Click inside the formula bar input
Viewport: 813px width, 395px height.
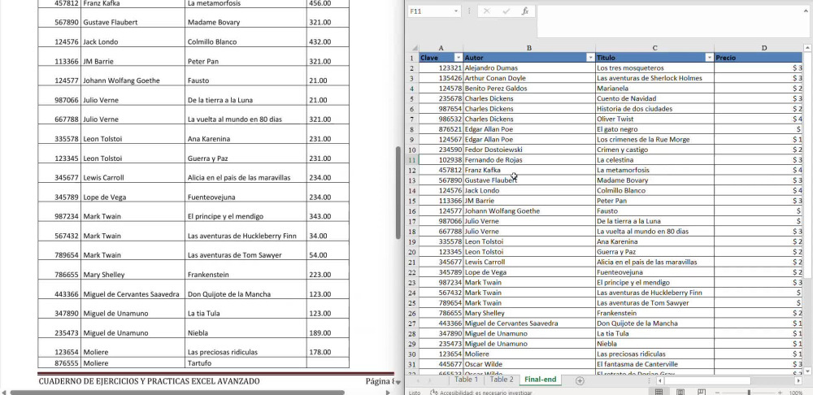(669, 21)
